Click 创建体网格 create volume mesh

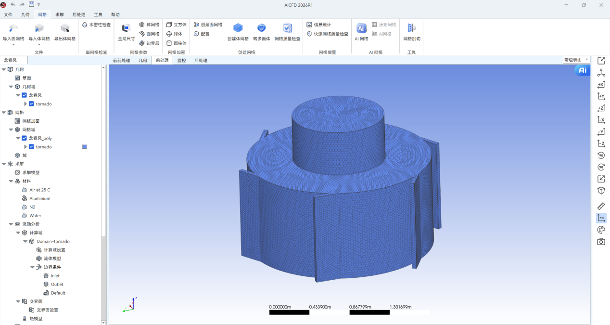238,32
